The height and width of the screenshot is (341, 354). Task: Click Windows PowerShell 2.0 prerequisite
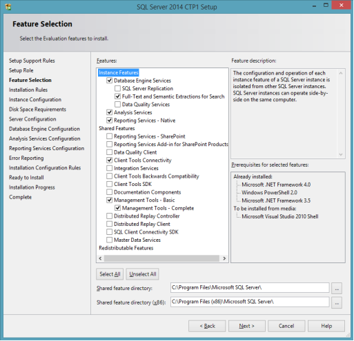[x=269, y=192]
